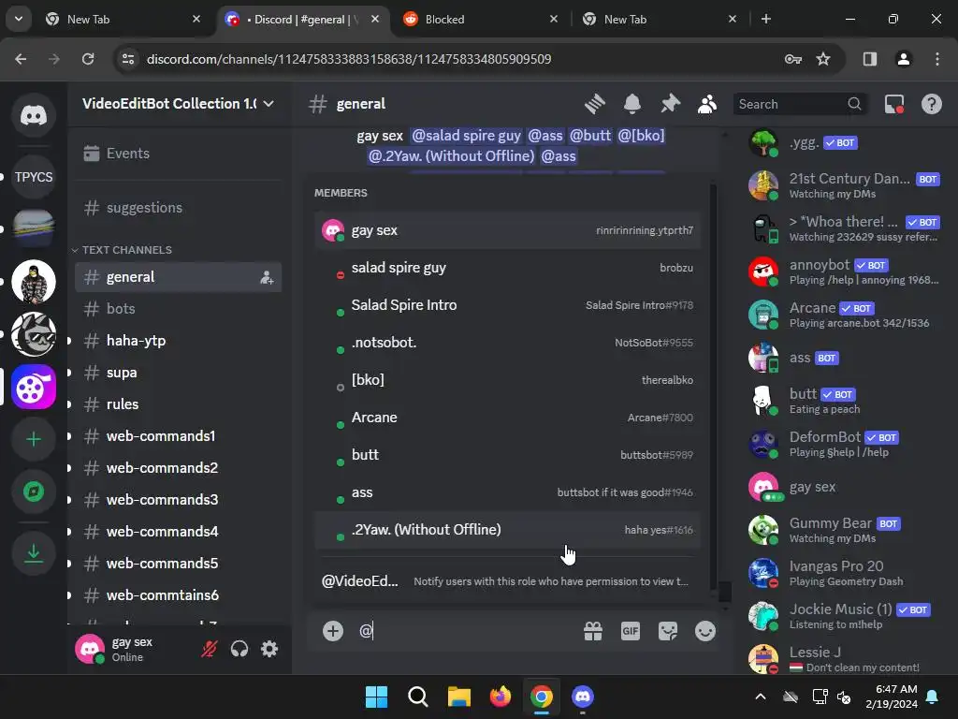Open the sticker picker
The height and width of the screenshot is (719, 958).
(668, 631)
